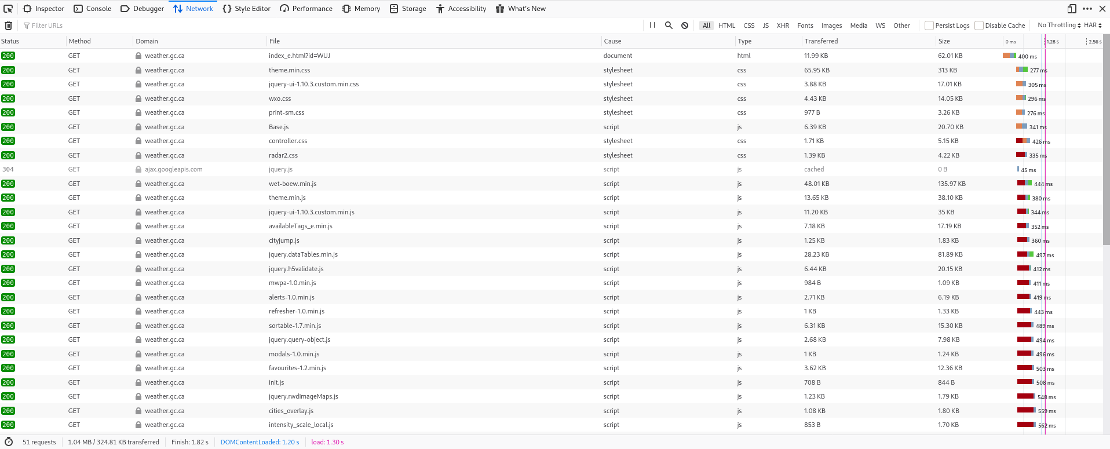Open the request blocking icon
This screenshot has height=449, width=1110.
click(x=685, y=25)
